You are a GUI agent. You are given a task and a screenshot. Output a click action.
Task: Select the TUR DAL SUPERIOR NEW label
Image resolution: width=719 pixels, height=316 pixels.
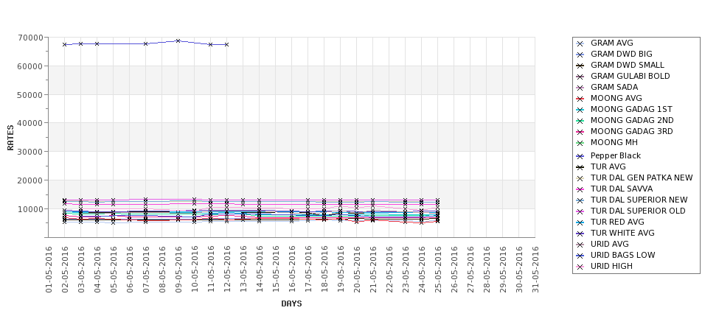[639, 200]
